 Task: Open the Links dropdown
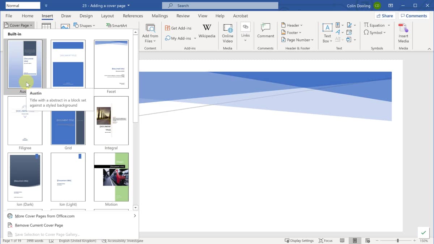(246, 32)
